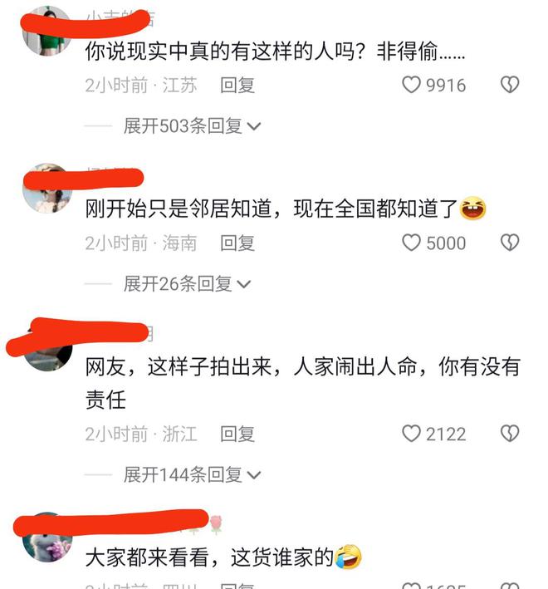Dislike the Jiangsu comment via broken heart
Viewport: 548px width, 589px height.
click(x=510, y=85)
